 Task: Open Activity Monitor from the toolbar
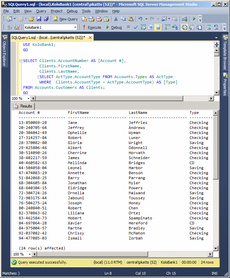click(184, 19)
